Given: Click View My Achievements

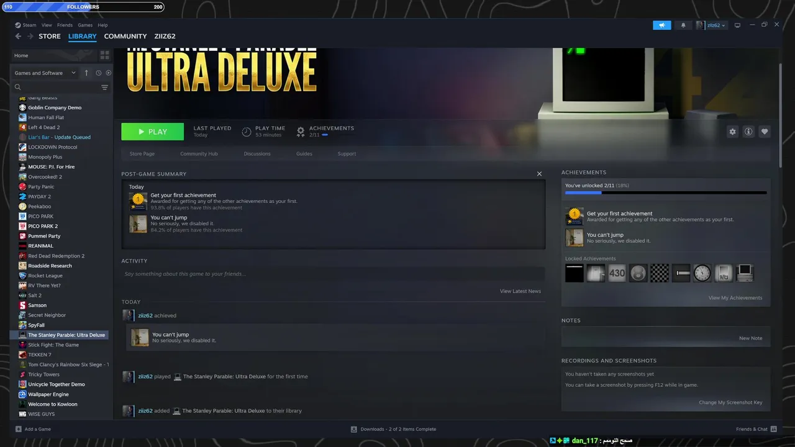Looking at the screenshot, I should coord(735,298).
